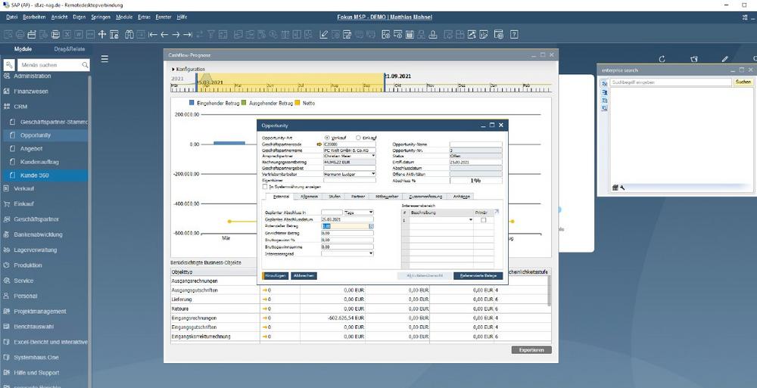Image resolution: width=757 pixels, height=388 pixels.
Task: Click the Opportunity-Name input field
Action: click(475, 144)
